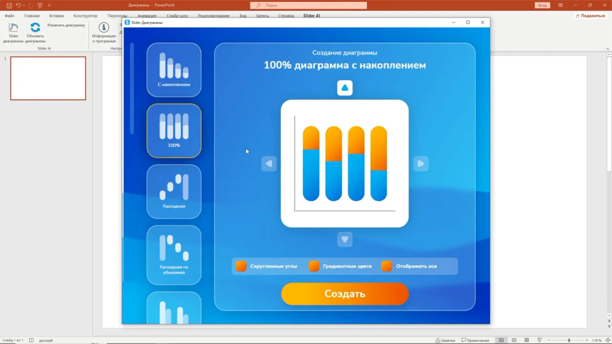Image resolution: width=612 pixels, height=344 pixels.
Task: Toggle the 'Скругленные углы' option
Action: 241,266
